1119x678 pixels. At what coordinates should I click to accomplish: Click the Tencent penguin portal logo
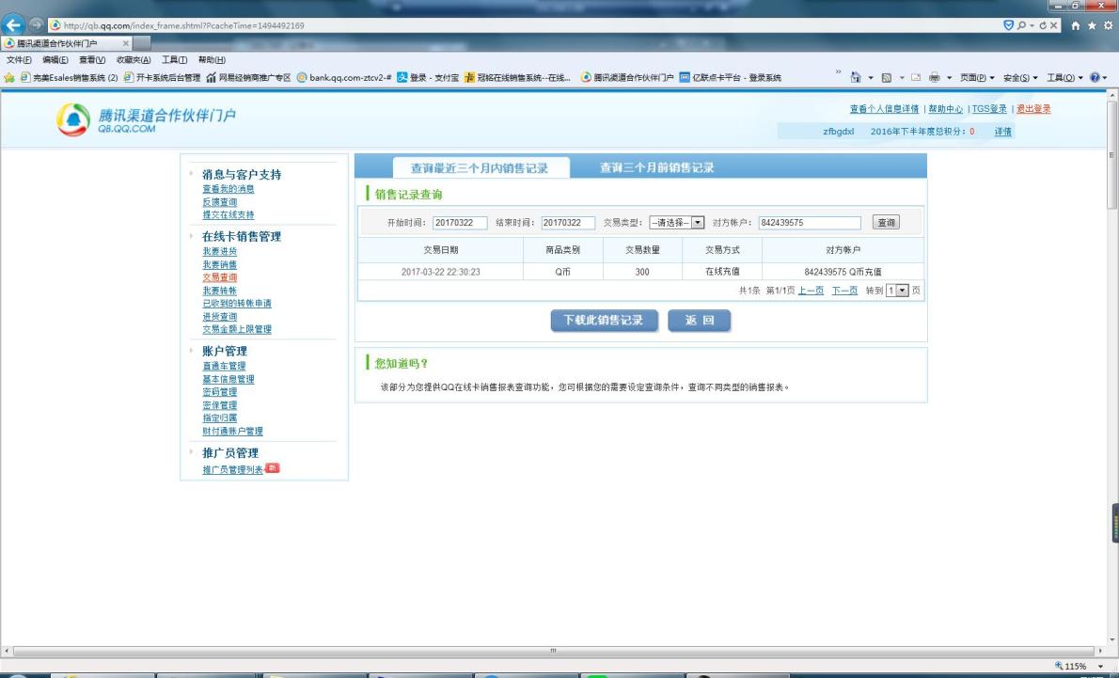point(73,119)
